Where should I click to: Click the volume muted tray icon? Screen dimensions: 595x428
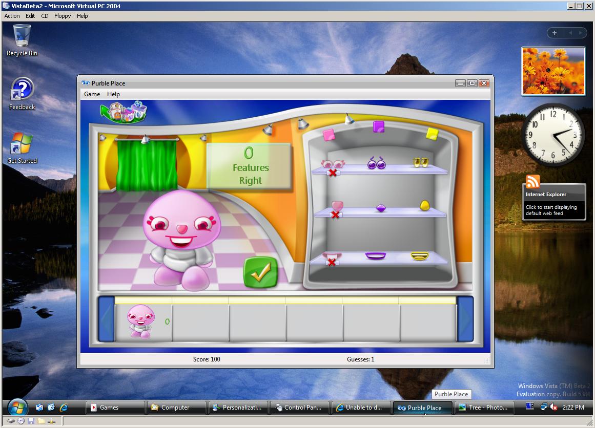[x=553, y=407]
